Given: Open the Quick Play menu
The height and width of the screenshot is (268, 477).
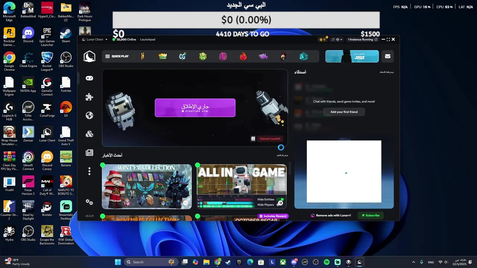Looking at the screenshot, I should click(117, 56).
